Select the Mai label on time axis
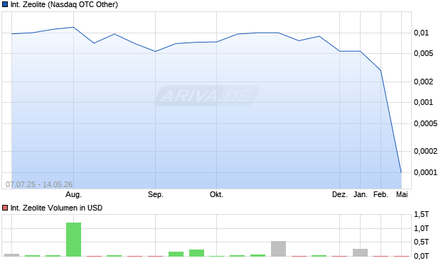The height and width of the screenshot is (263, 441). tap(402, 194)
